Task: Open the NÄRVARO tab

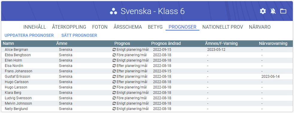Action: pyautogui.click(x=260, y=27)
